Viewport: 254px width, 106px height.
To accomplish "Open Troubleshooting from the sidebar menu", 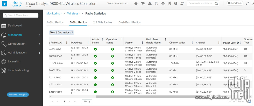I will pos(18,70).
